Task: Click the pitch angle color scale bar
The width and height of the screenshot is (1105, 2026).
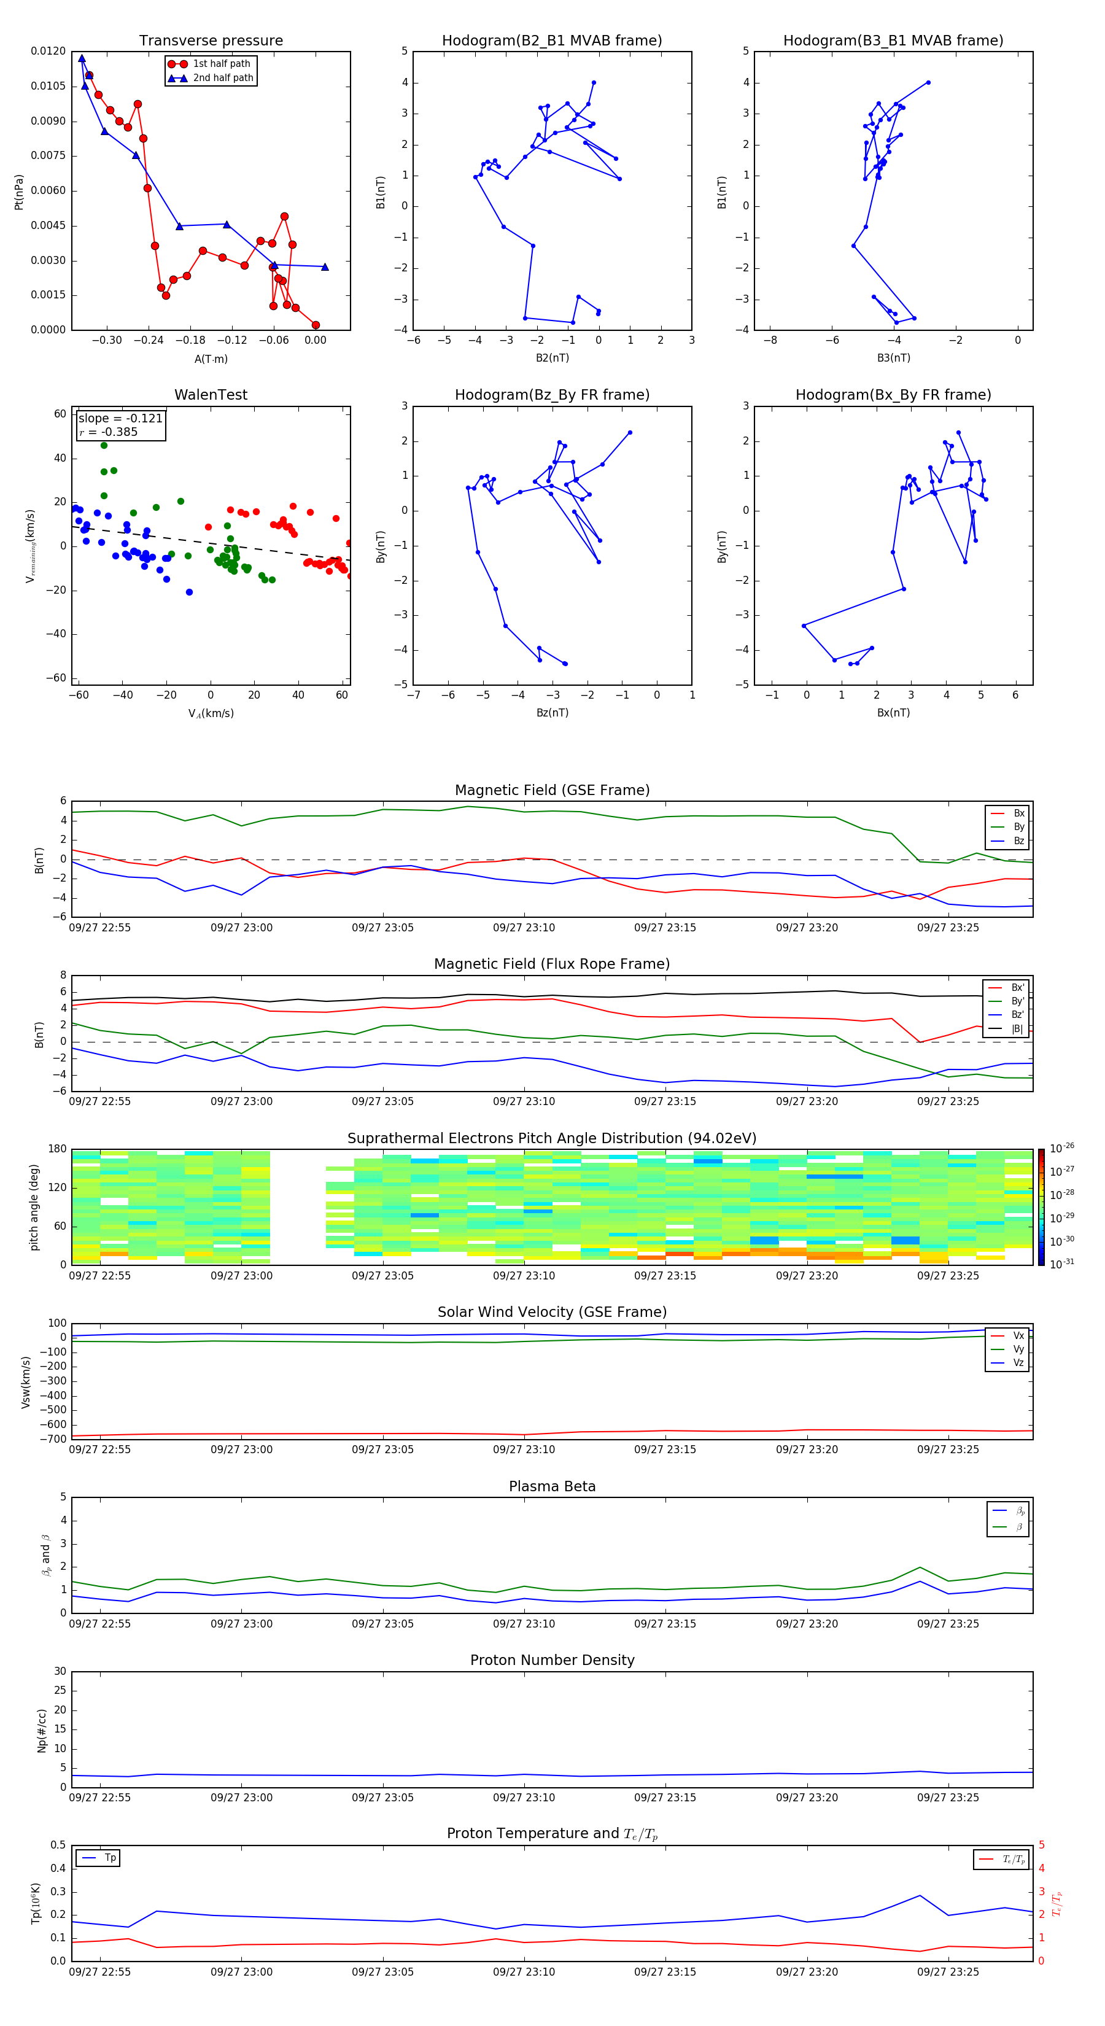Action: pyautogui.click(x=1041, y=1207)
